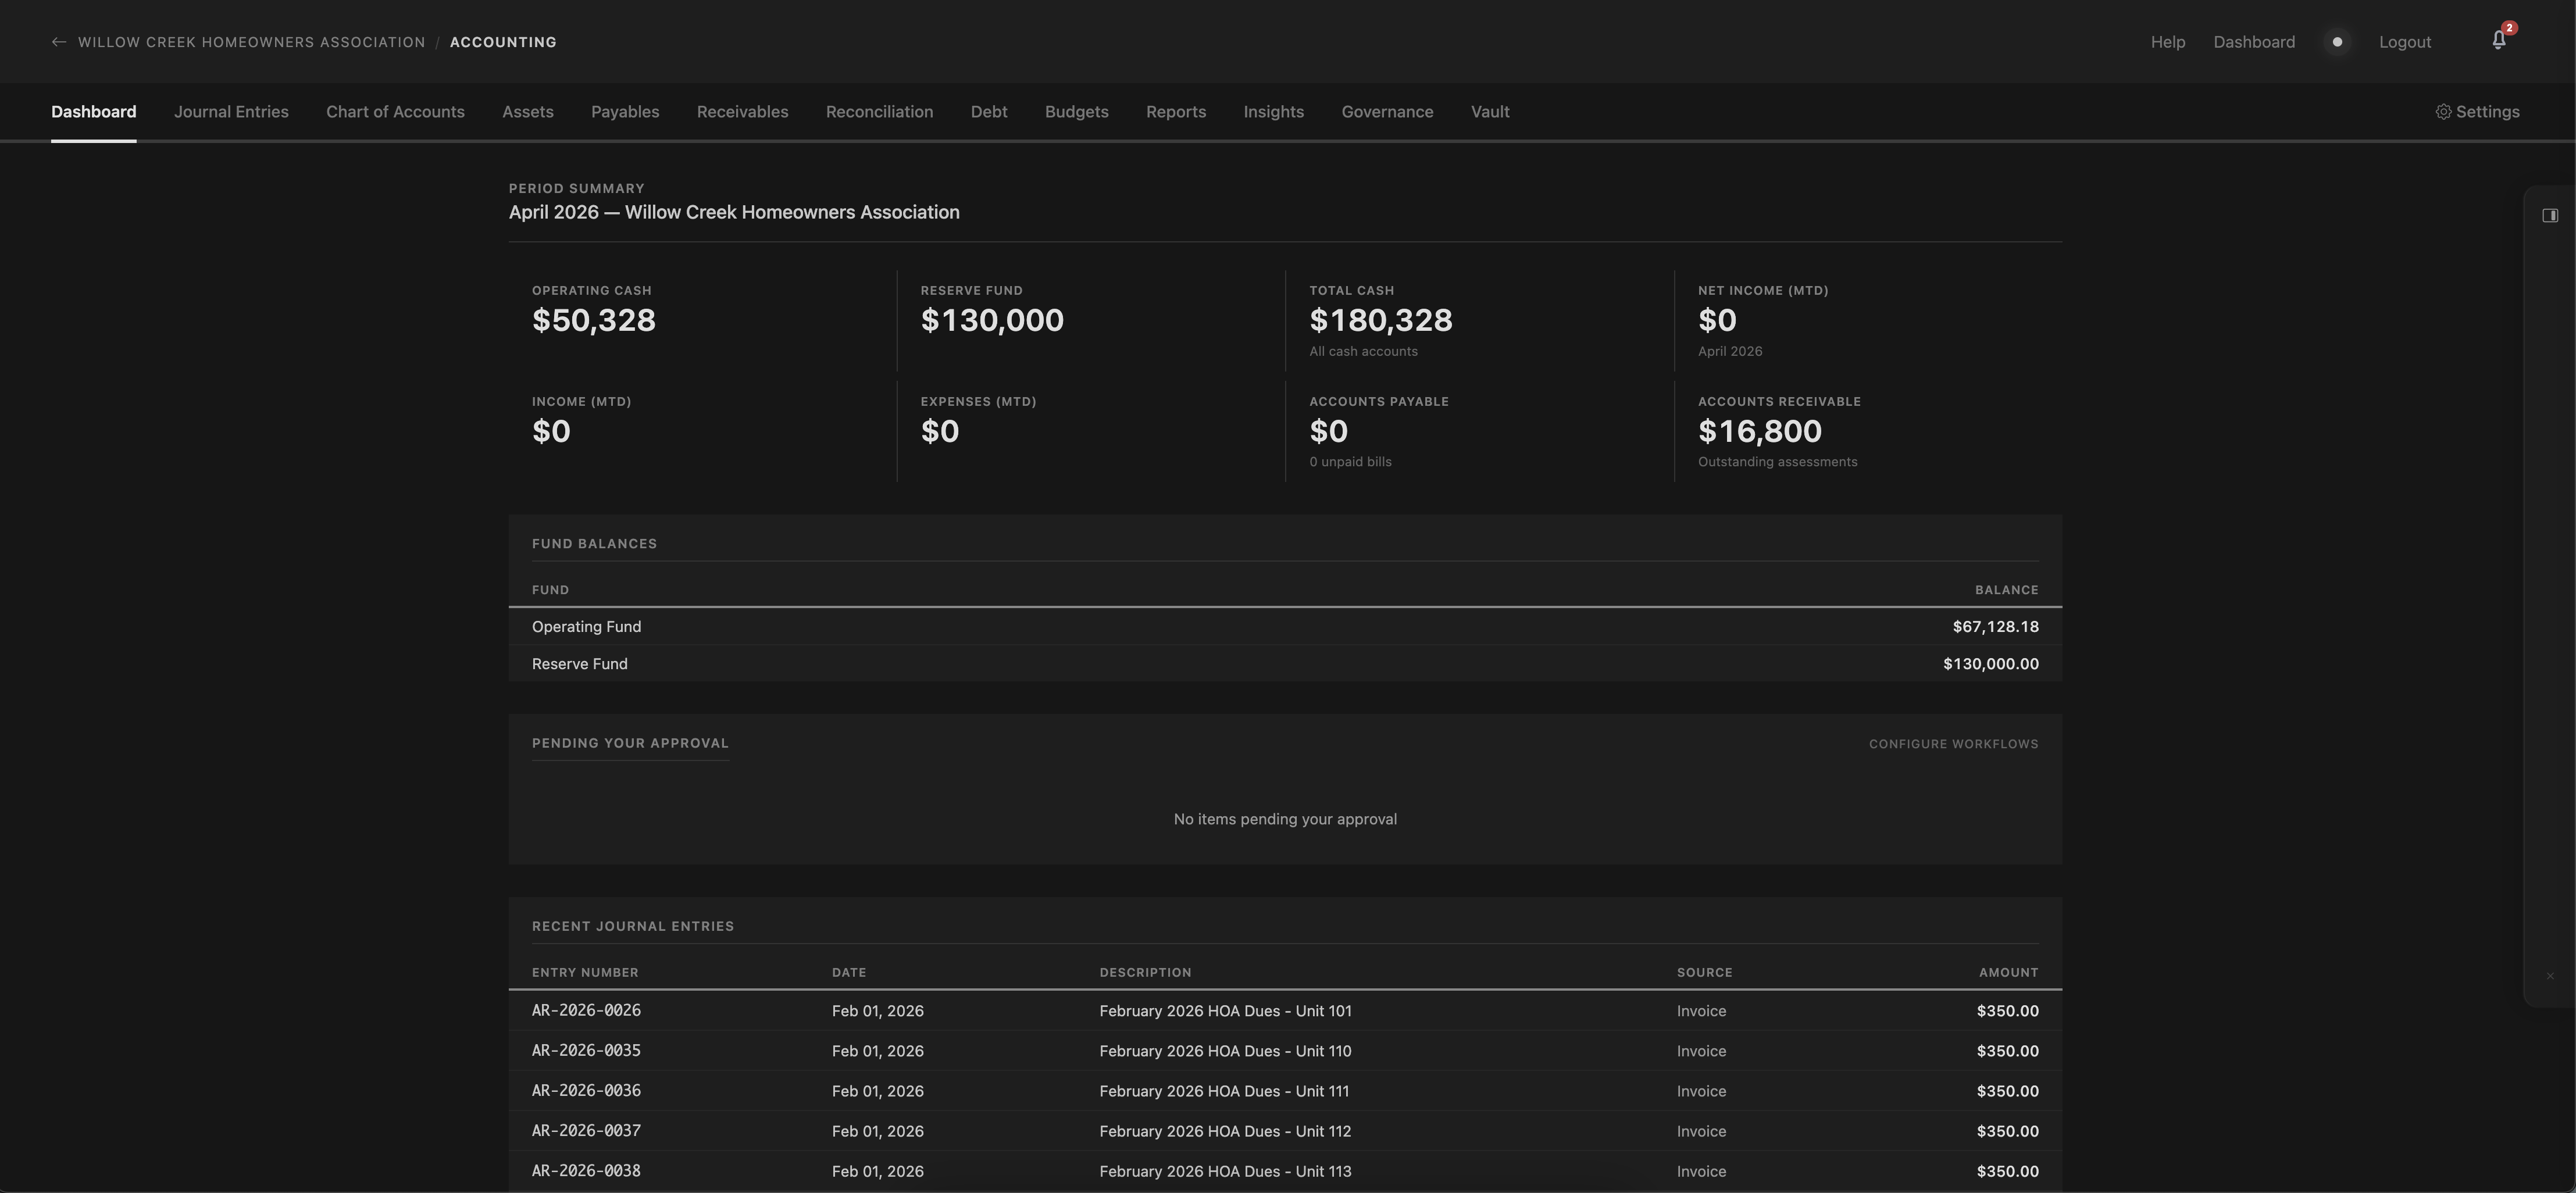The width and height of the screenshot is (2576, 1193).
Task: Click the Reserve Fund $130,000 card
Action: (x=1091, y=320)
